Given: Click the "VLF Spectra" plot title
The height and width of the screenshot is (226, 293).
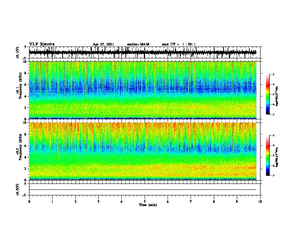Looking at the screenshot, I should [x=42, y=44].
